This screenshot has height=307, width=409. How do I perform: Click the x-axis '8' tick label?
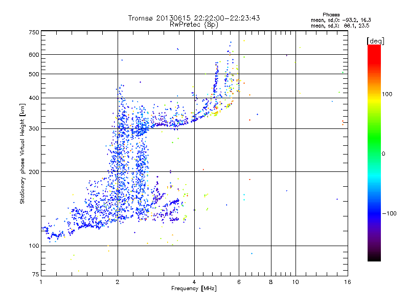point(271,282)
